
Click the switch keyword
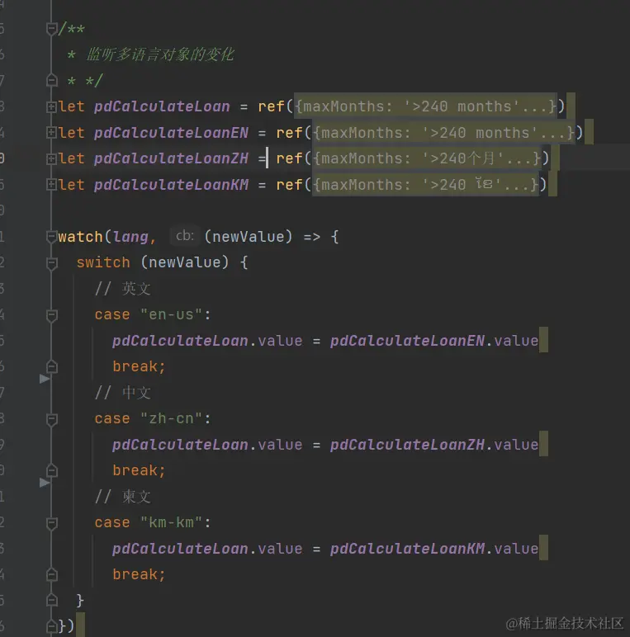[103, 262]
